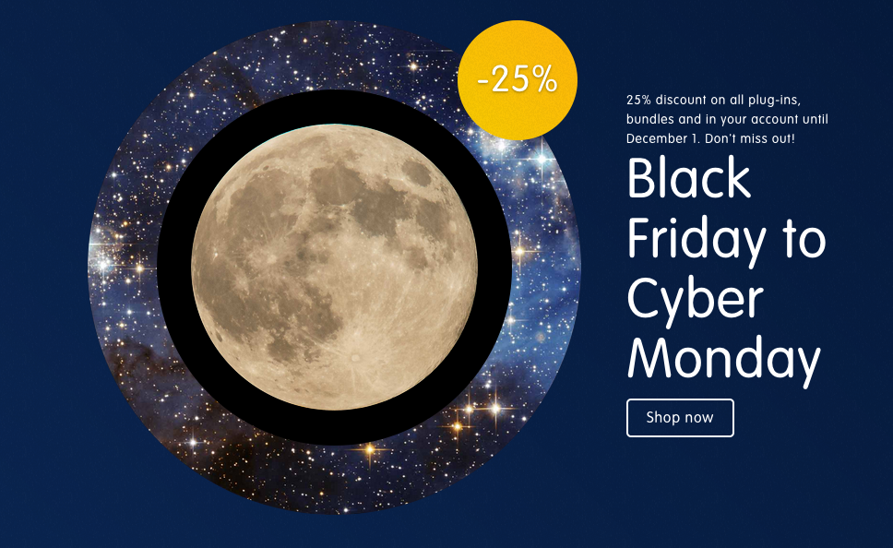Click the bright star cluster left of the moon
The width and height of the screenshot is (893, 548).
tap(103, 263)
